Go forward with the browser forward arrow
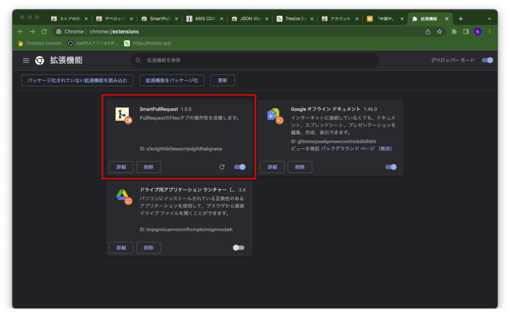Image resolution: width=510 pixels, height=324 pixels. (32, 31)
